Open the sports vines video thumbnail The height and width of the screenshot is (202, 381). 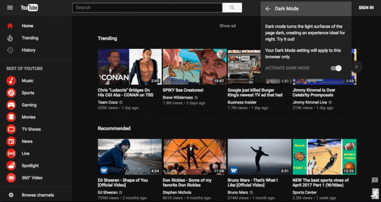point(324,157)
